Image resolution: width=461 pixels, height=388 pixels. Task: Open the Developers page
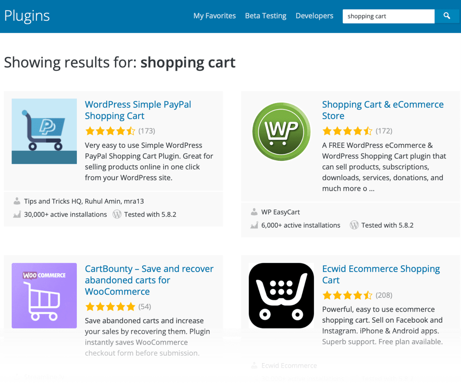pyautogui.click(x=314, y=16)
